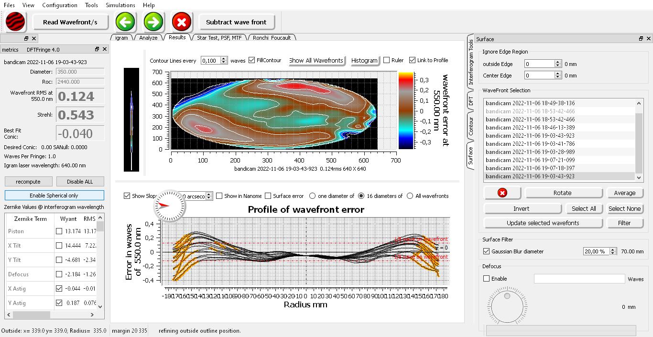The height and width of the screenshot is (337, 653).
Task: Enable the Ruler checkbox
Action: (387, 60)
